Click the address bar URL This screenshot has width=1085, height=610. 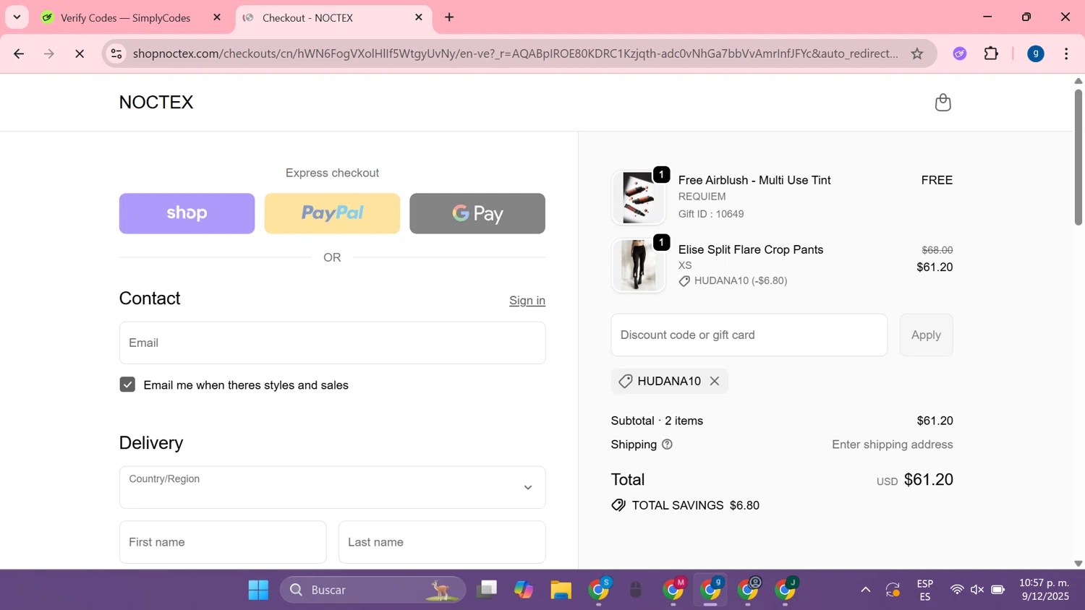[x=515, y=53]
